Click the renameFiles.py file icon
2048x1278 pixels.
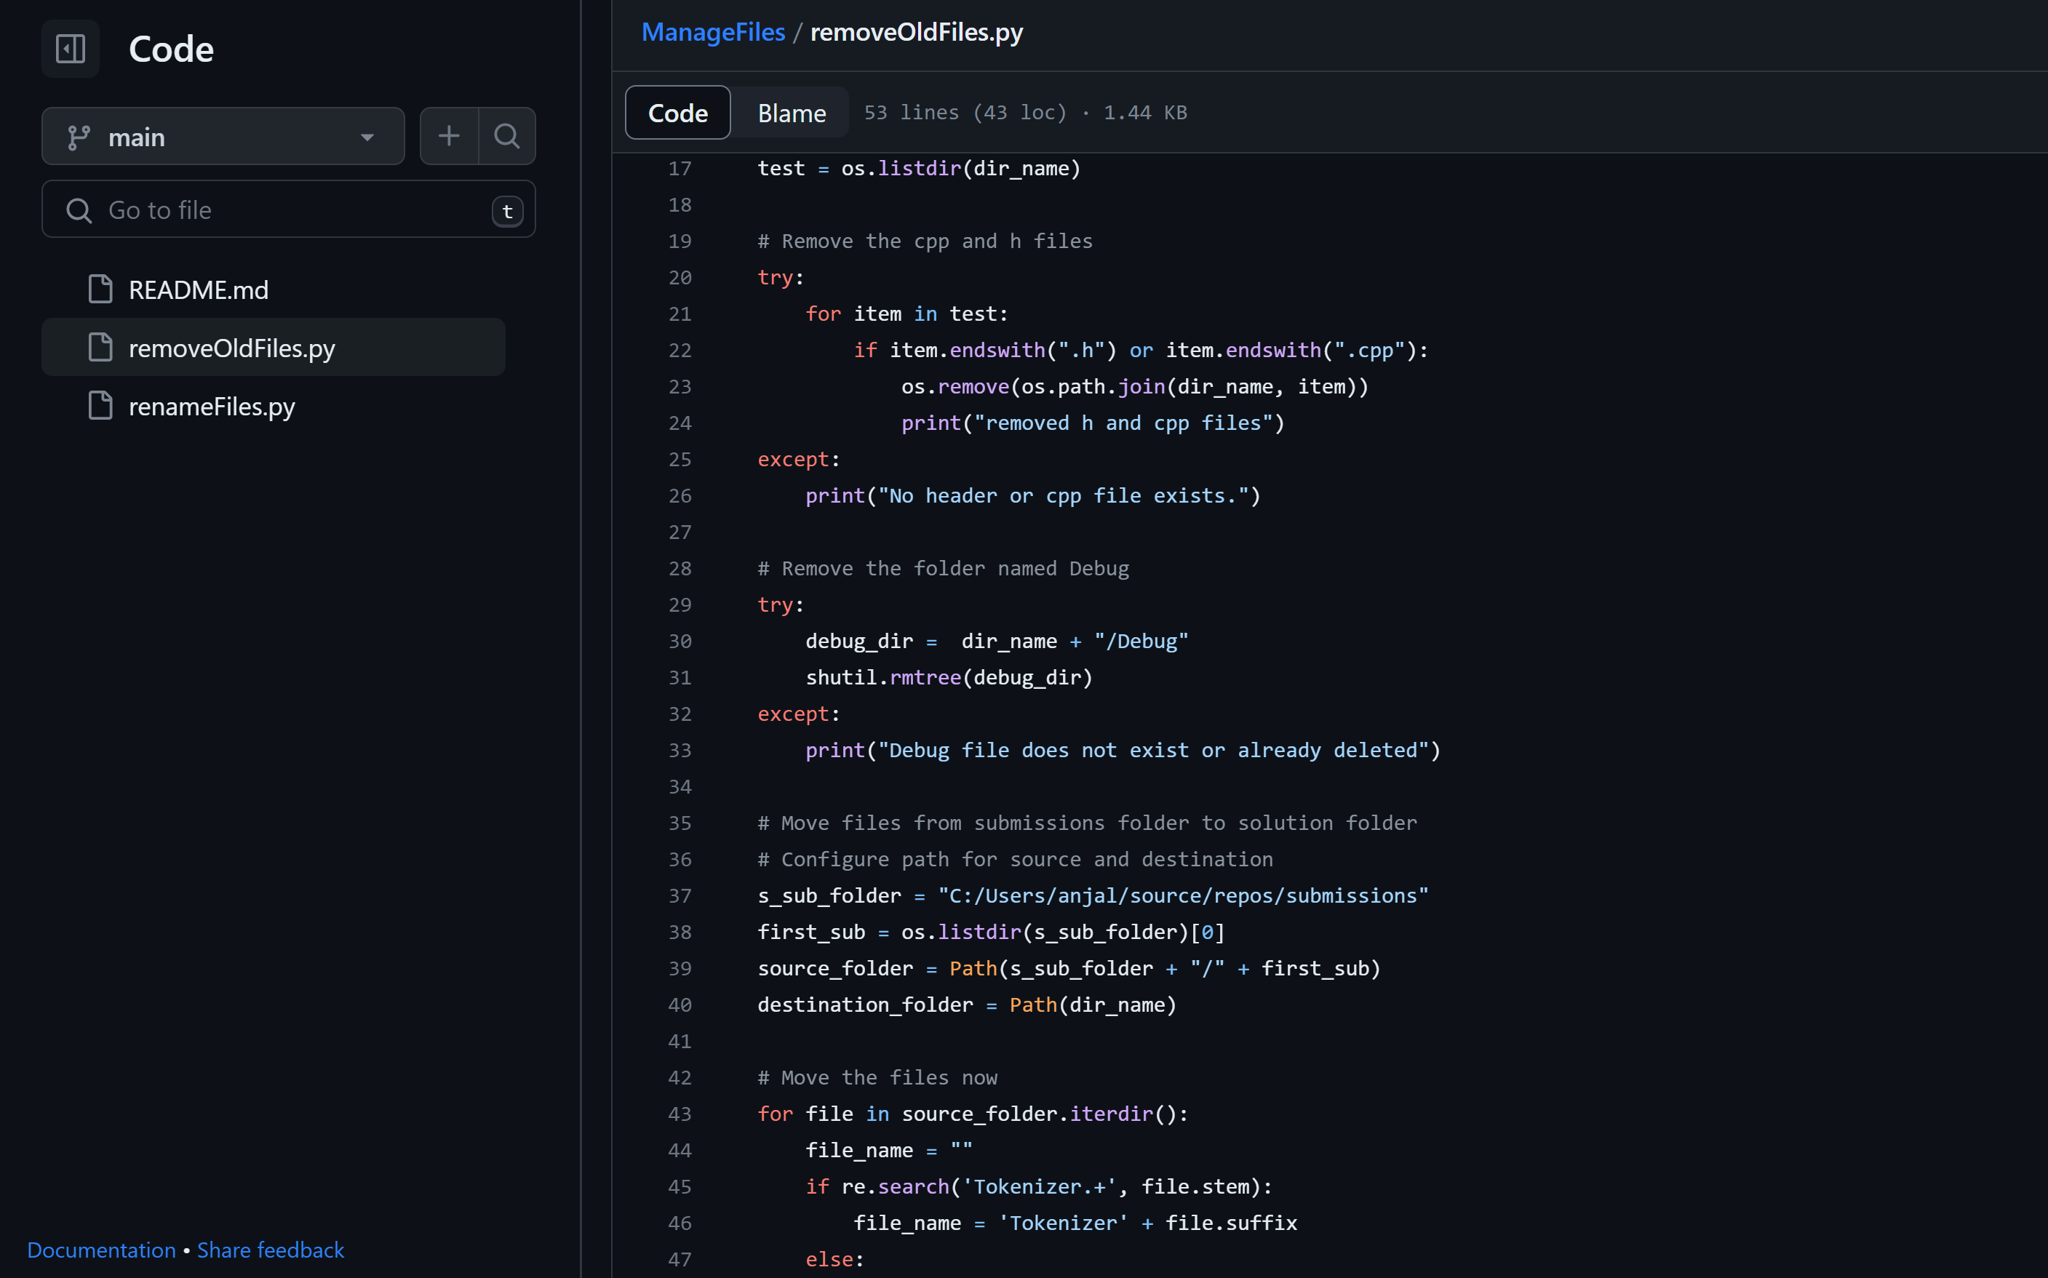100,407
